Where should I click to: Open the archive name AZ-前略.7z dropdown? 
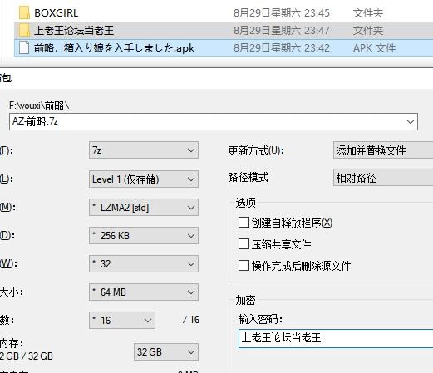tap(411, 122)
